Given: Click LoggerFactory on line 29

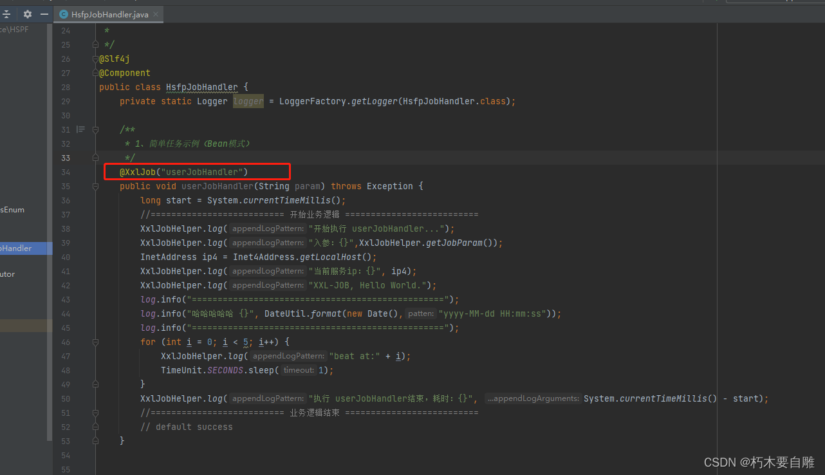Looking at the screenshot, I should [313, 101].
